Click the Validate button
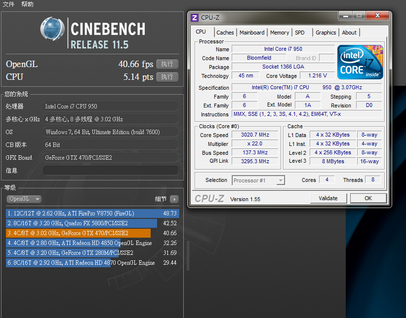The image size is (406, 318). tap(328, 198)
